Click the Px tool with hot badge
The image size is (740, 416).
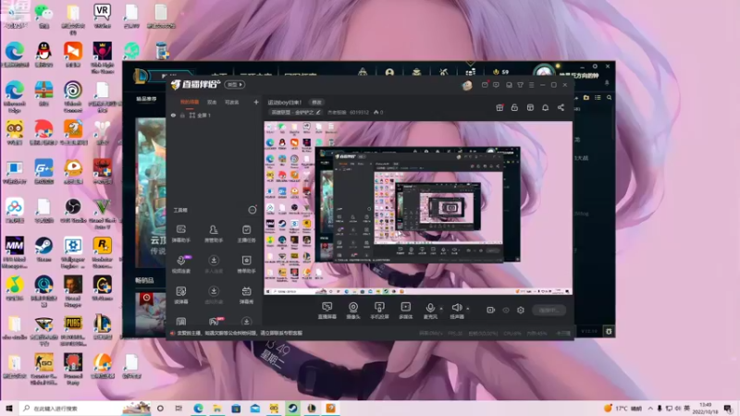coord(215,322)
